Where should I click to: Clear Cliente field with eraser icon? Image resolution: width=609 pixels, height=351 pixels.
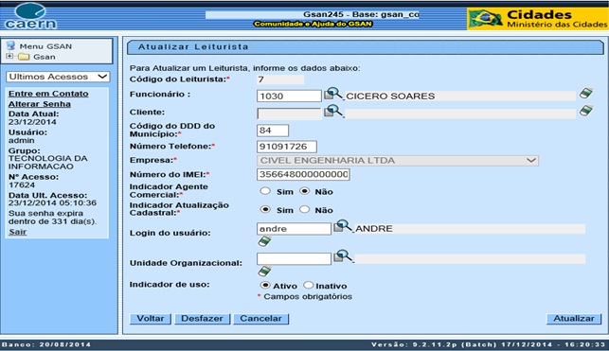click(x=586, y=111)
